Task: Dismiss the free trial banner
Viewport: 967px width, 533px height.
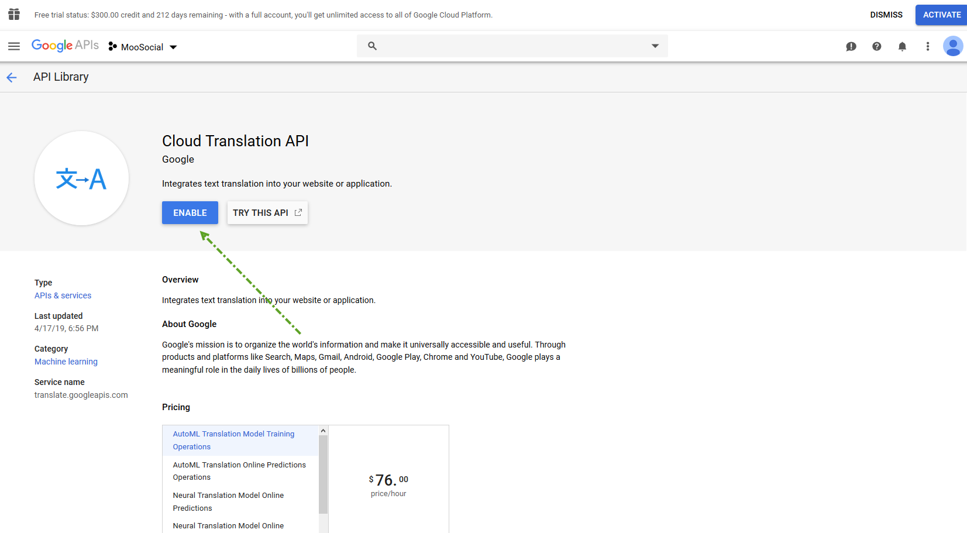Action: point(886,15)
